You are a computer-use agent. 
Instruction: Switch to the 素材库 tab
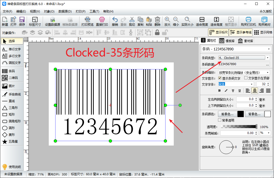[x=245, y=41]
